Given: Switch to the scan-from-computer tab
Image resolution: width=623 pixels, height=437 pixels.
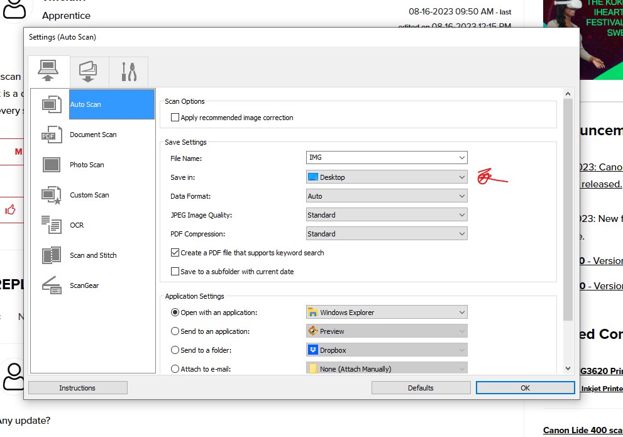Looking at the screenshot, I should (48, 71).
